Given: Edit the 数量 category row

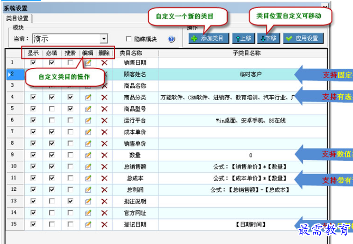Looking at the screenshot, I should click(88, 155).
